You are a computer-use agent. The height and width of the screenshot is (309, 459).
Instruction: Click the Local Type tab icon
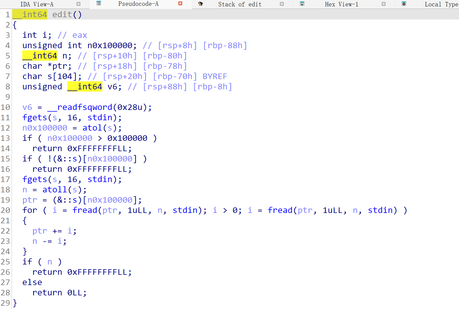pos(404,4)
